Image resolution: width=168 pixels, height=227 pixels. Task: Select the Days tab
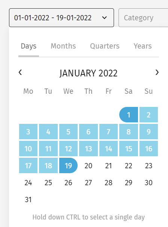coord(29,46)
